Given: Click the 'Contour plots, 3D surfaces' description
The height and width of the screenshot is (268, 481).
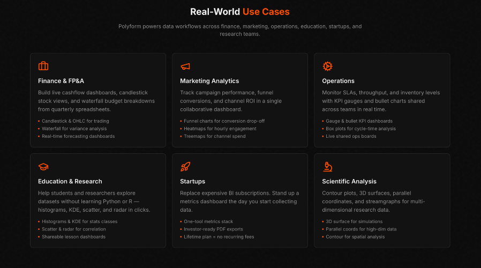Looking at the screenshot, I should tap(374, 202).
